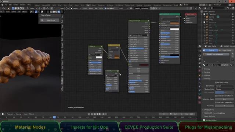The image size is (235, 132).
Task: Open the outliner filter funnel icon
Action: pyautogui.click(x=228, y=8)
